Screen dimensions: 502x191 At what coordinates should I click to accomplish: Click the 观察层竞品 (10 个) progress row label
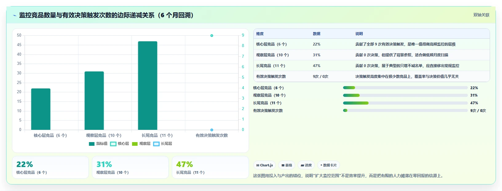coord(269,95)
